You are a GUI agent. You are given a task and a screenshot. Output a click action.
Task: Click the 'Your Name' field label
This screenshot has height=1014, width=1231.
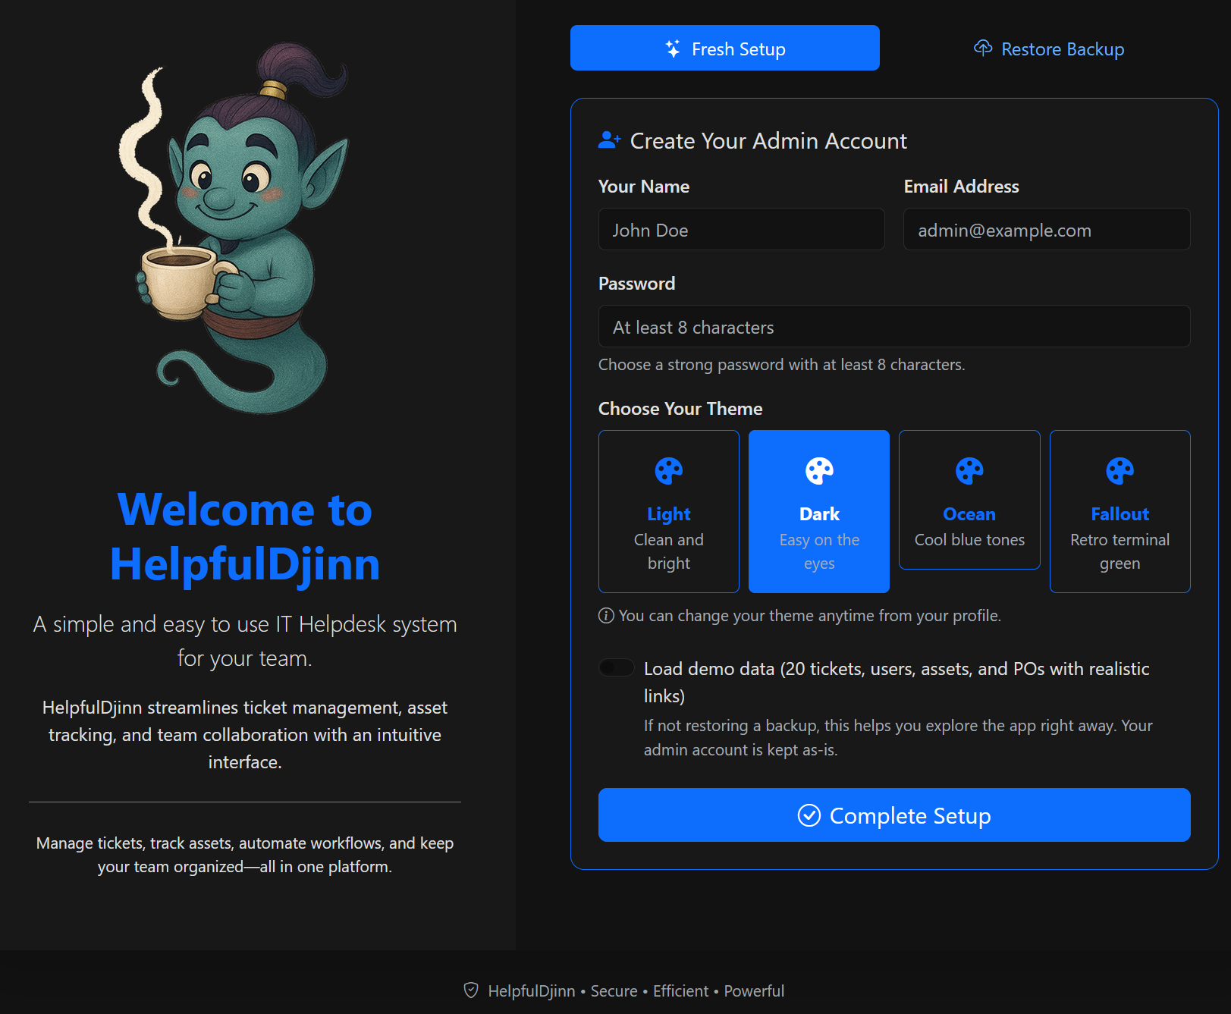pyautogui.click(x=644, y=187)
